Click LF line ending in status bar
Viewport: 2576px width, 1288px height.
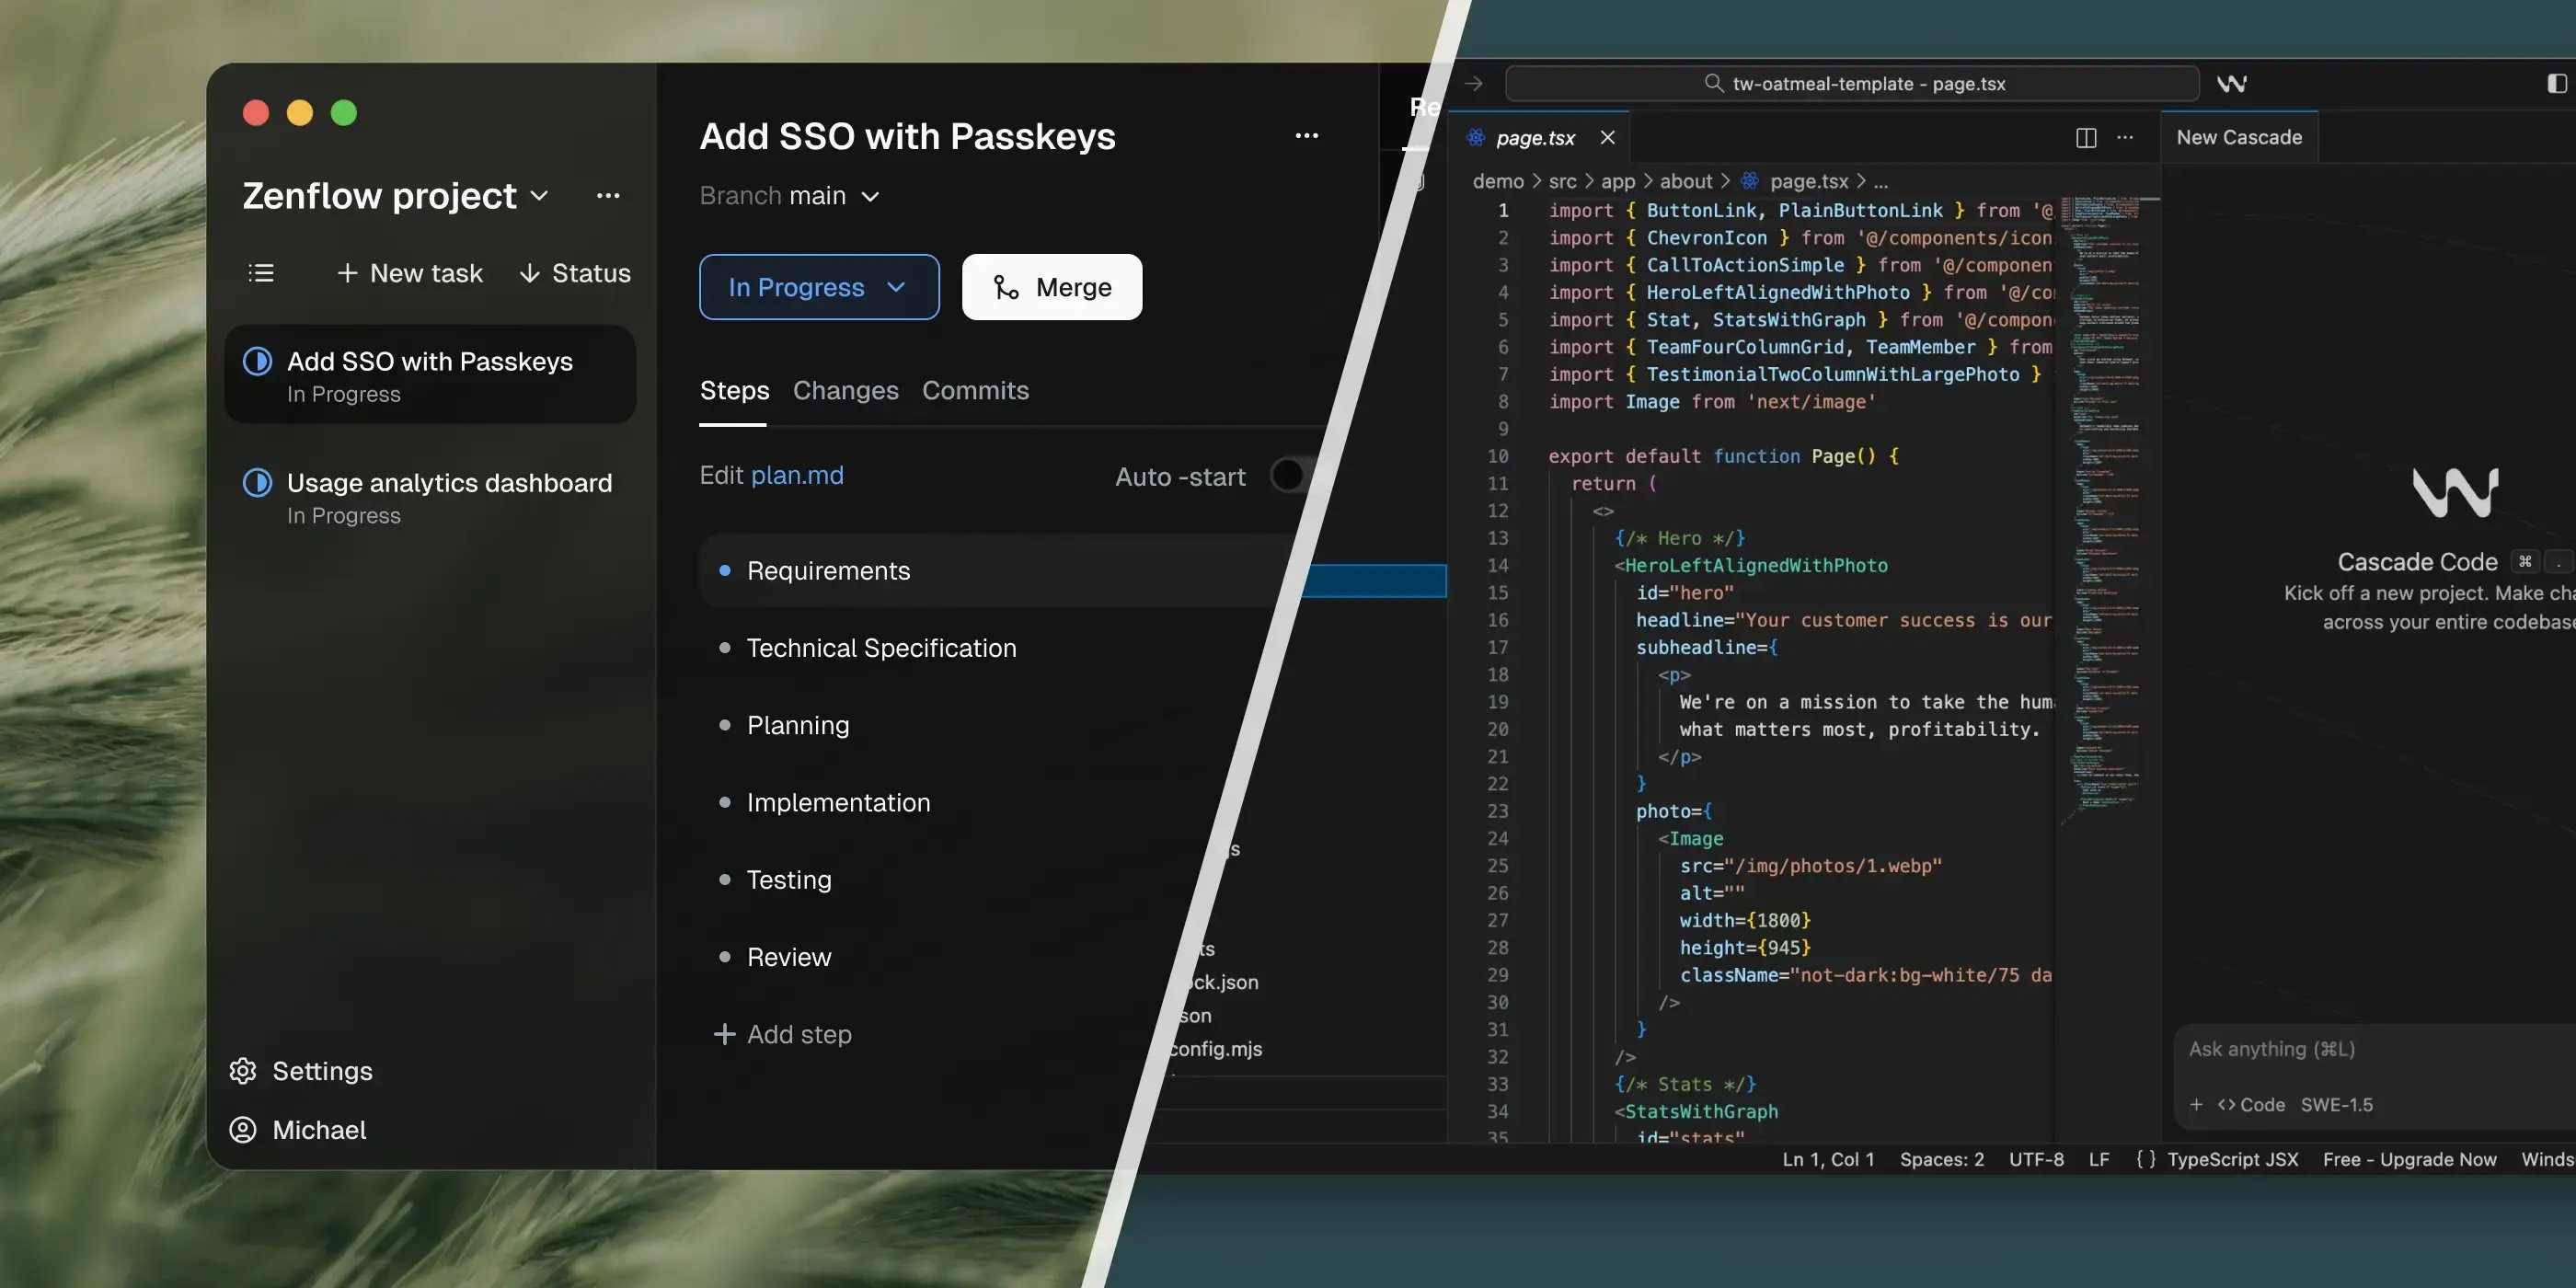pyautogui.click(x=2098, y=1160)
